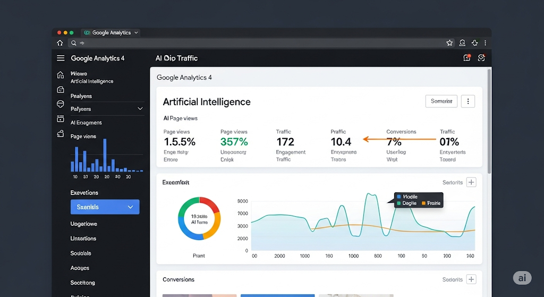
Task: Click the 01% Traffic metric
Action: click(x=449, y=142)
